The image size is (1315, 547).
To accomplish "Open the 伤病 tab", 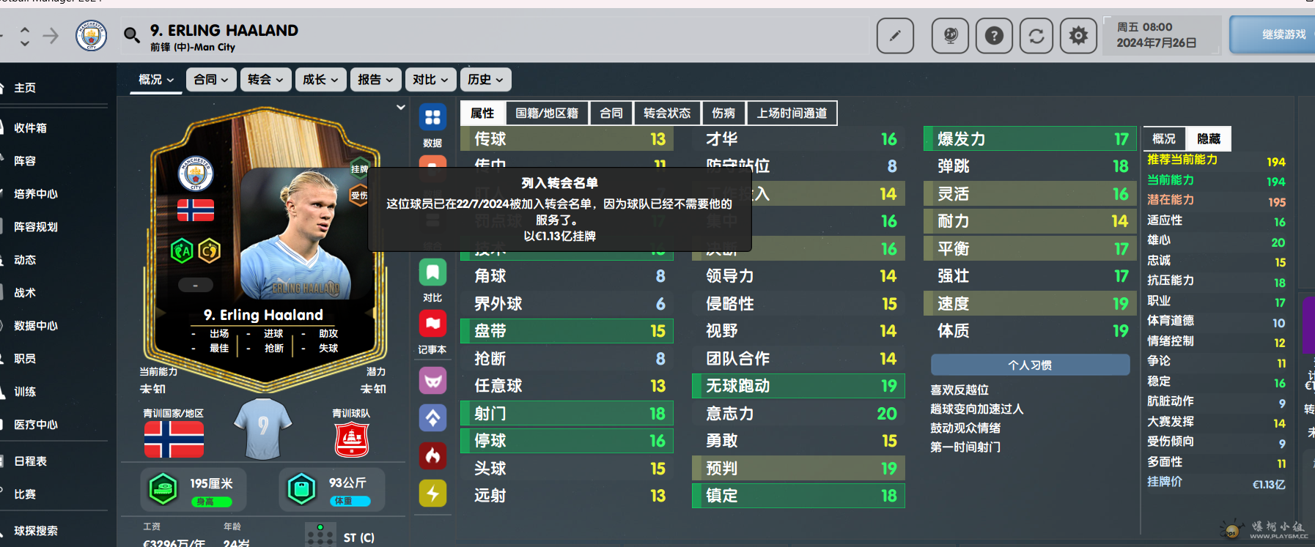I will pyautogui.click(x=723, y=113).
